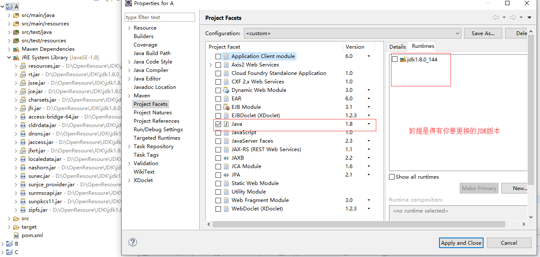The width and height of the screenshot is (540, 257).
Task: Click the src/test/resources folder icon
Action: (x=16, y=41)
